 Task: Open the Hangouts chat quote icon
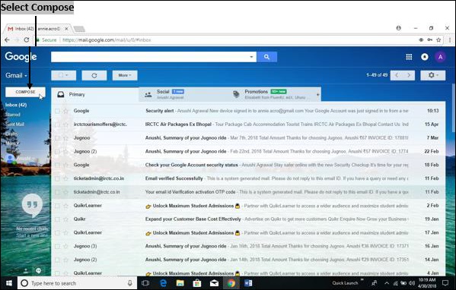(x=32, y=205)
